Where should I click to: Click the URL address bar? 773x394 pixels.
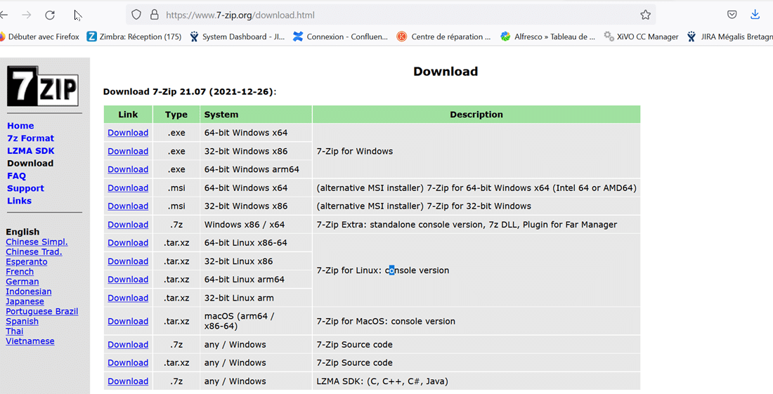click(x=389, y=15)
